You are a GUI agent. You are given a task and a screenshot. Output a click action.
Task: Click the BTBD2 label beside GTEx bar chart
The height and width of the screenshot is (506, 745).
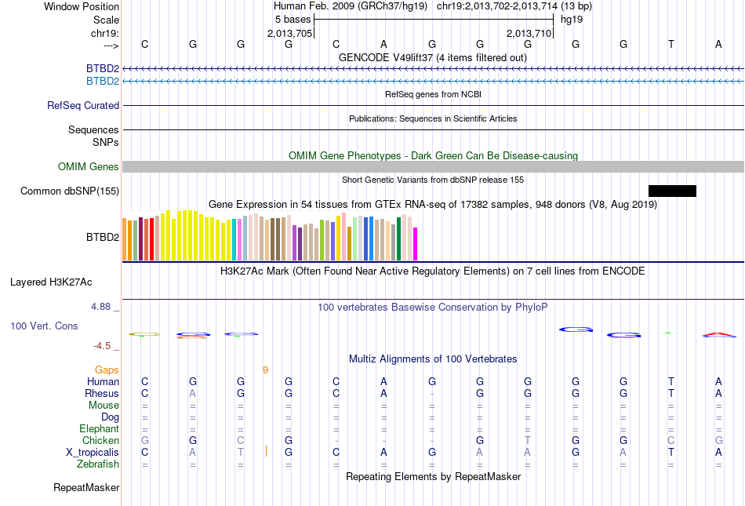tap(103, 237)
